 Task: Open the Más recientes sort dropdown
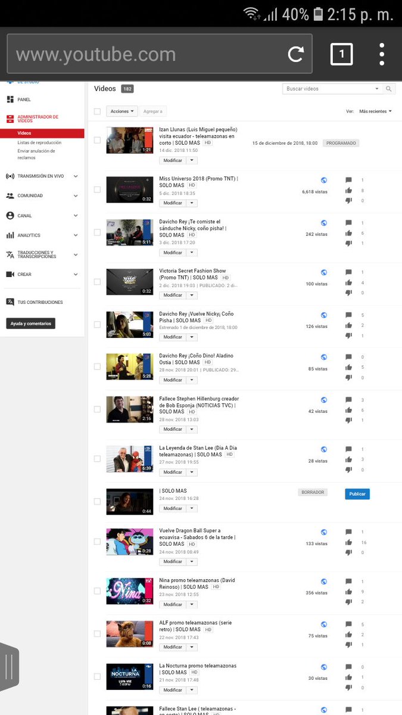point(375,111)
